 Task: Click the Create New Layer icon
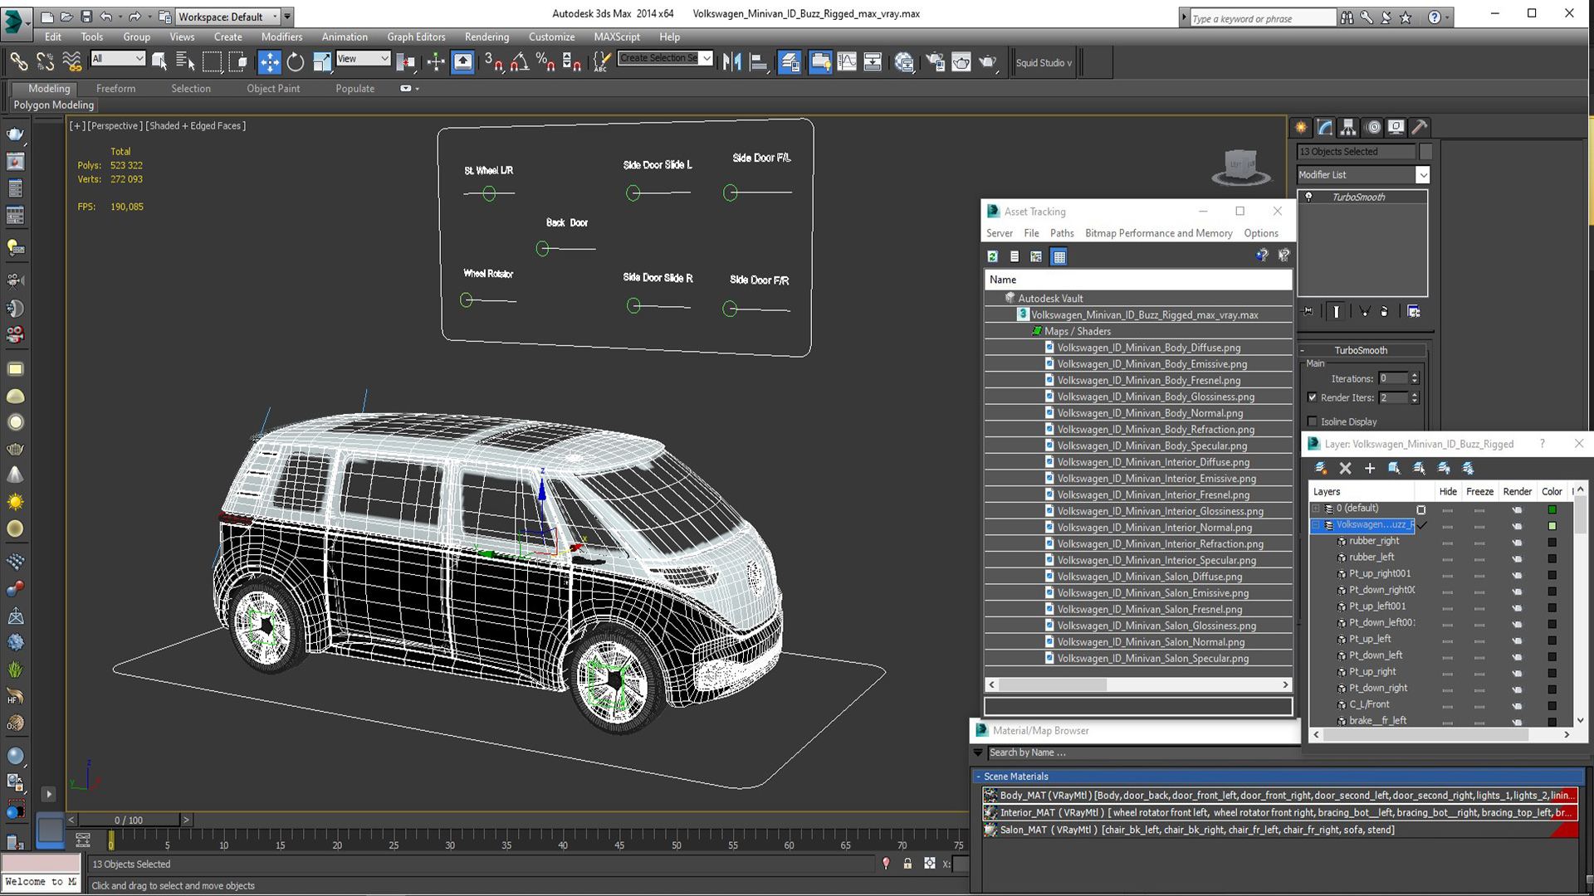click(1321, 469)
